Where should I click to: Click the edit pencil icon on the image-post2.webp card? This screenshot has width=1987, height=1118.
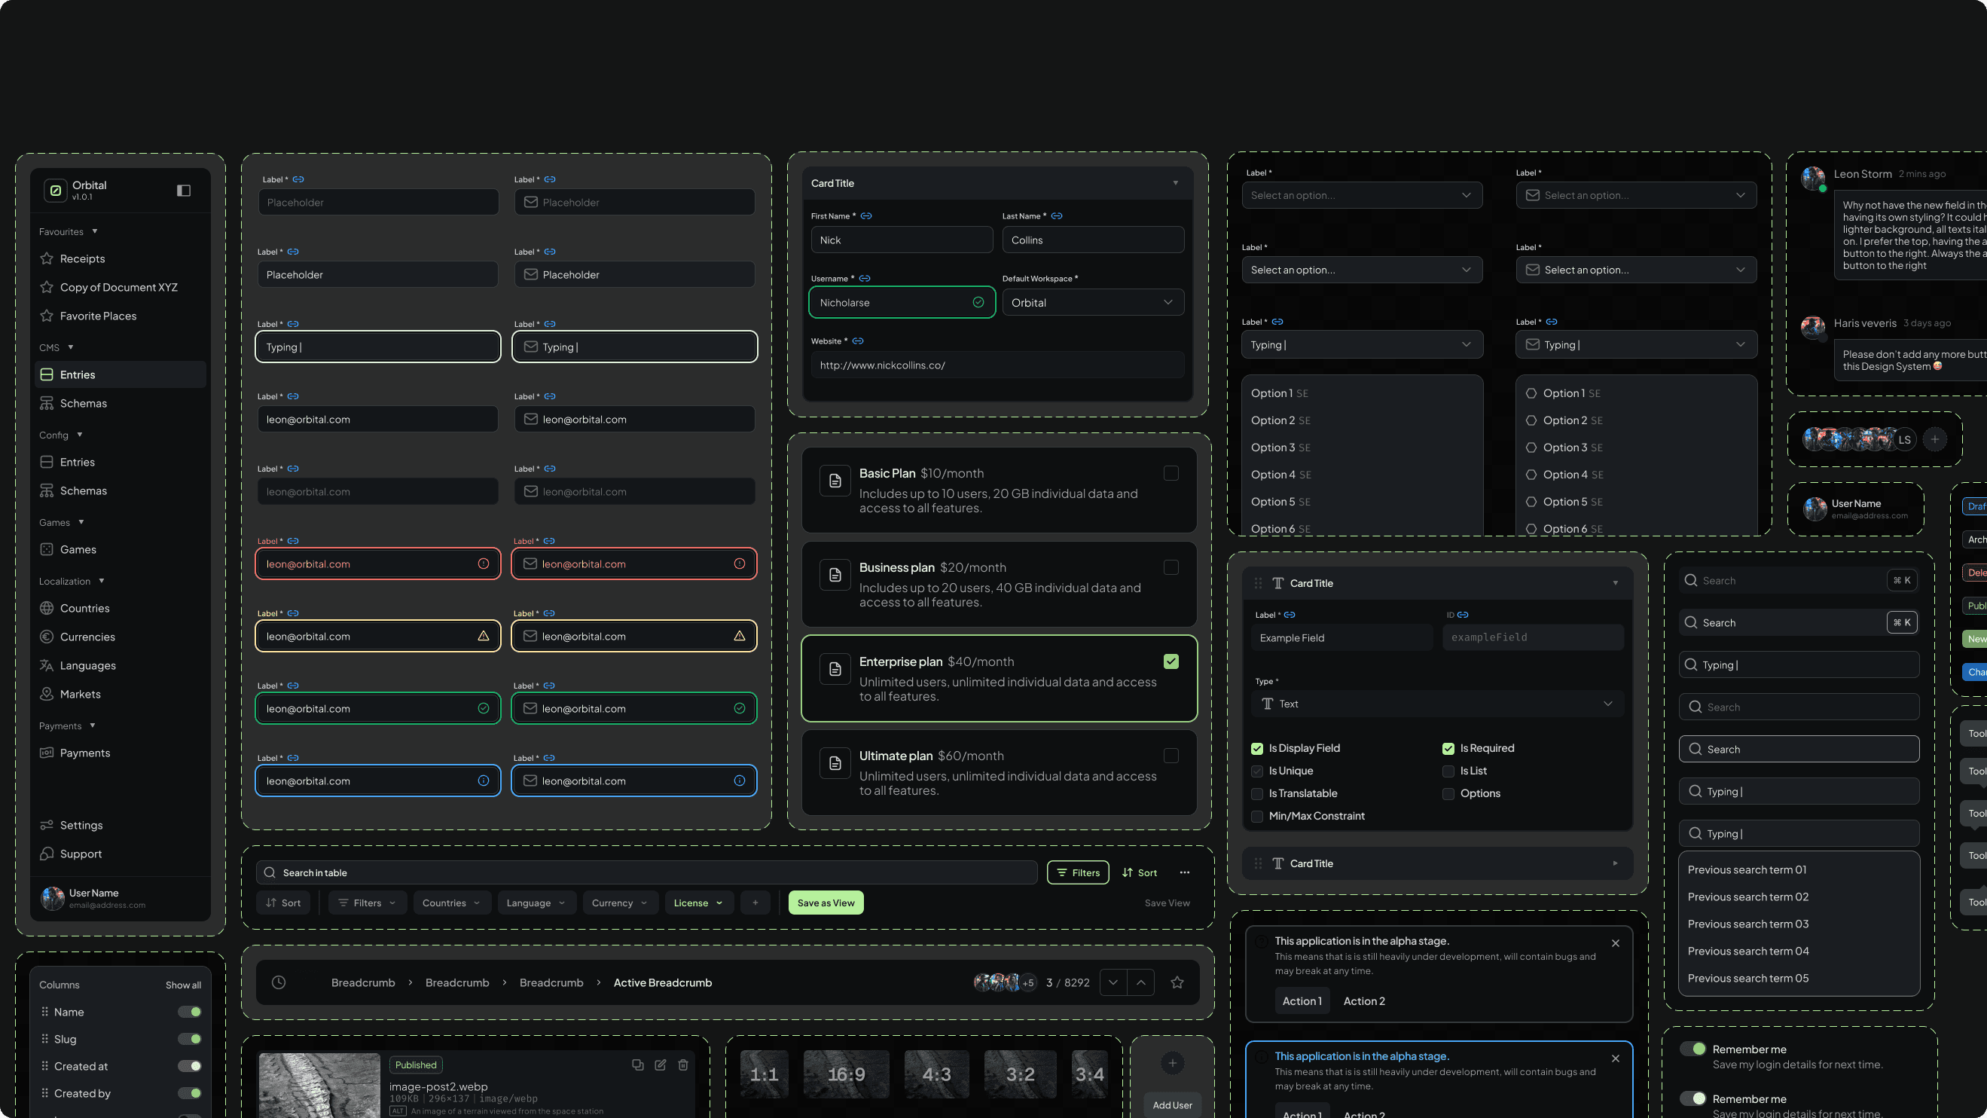(661, 1065)
